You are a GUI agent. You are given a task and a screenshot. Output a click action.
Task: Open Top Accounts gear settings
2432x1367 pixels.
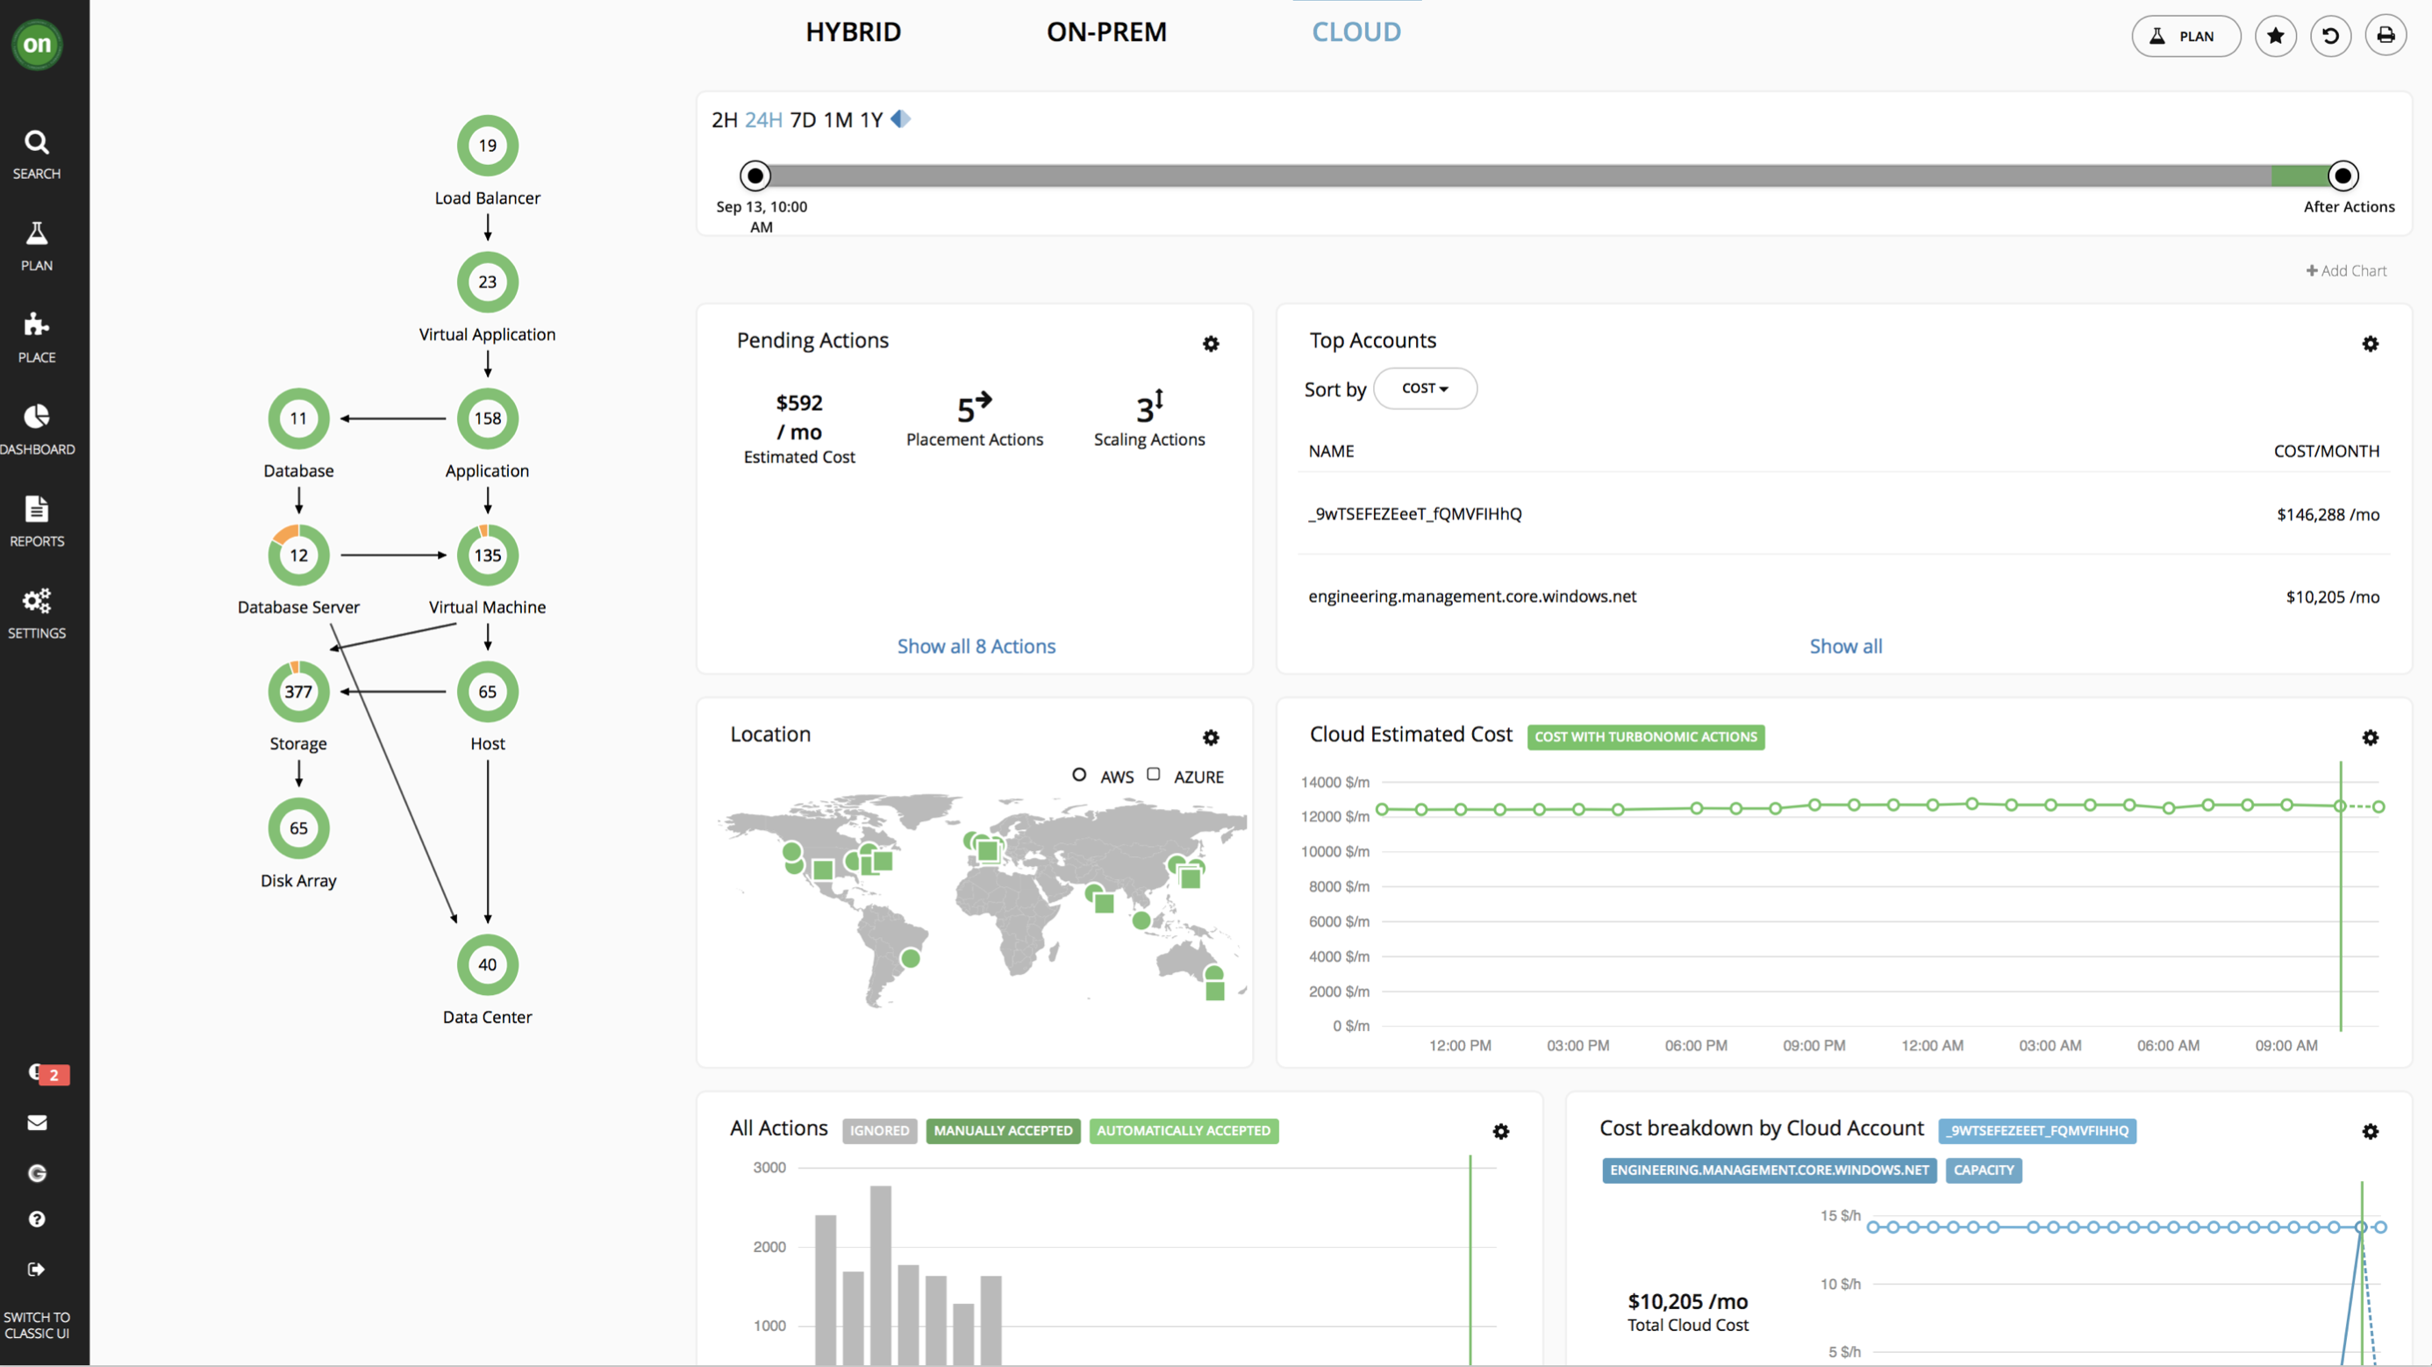point(2370,344)
